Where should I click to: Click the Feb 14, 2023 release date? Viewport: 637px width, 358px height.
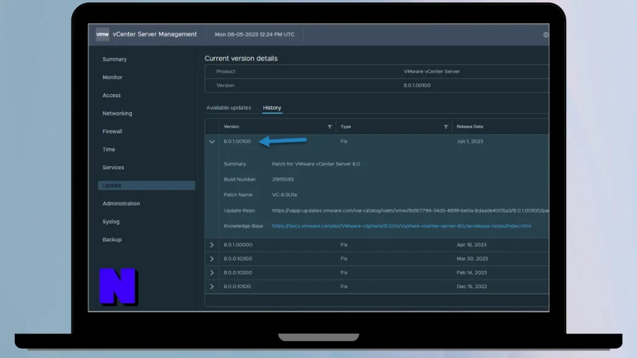pyautogui.click(x=472, y=273)
